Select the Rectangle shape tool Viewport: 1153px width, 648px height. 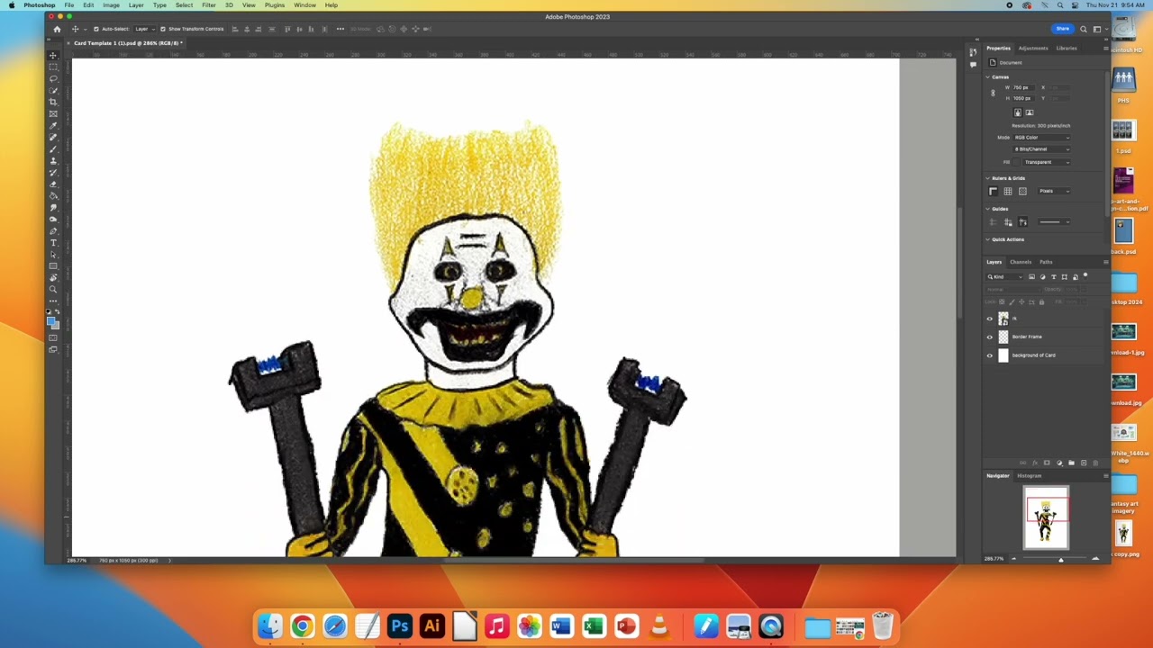pyautogui.click(x=53, y=266)
